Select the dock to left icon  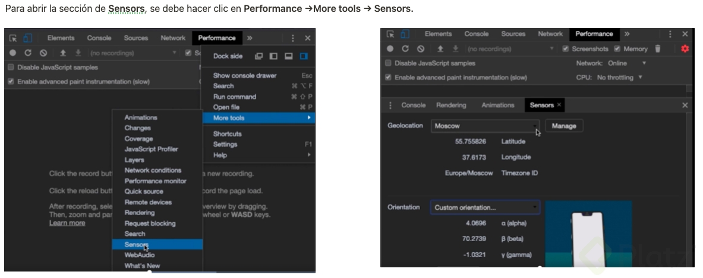click(x=273, y=56)
